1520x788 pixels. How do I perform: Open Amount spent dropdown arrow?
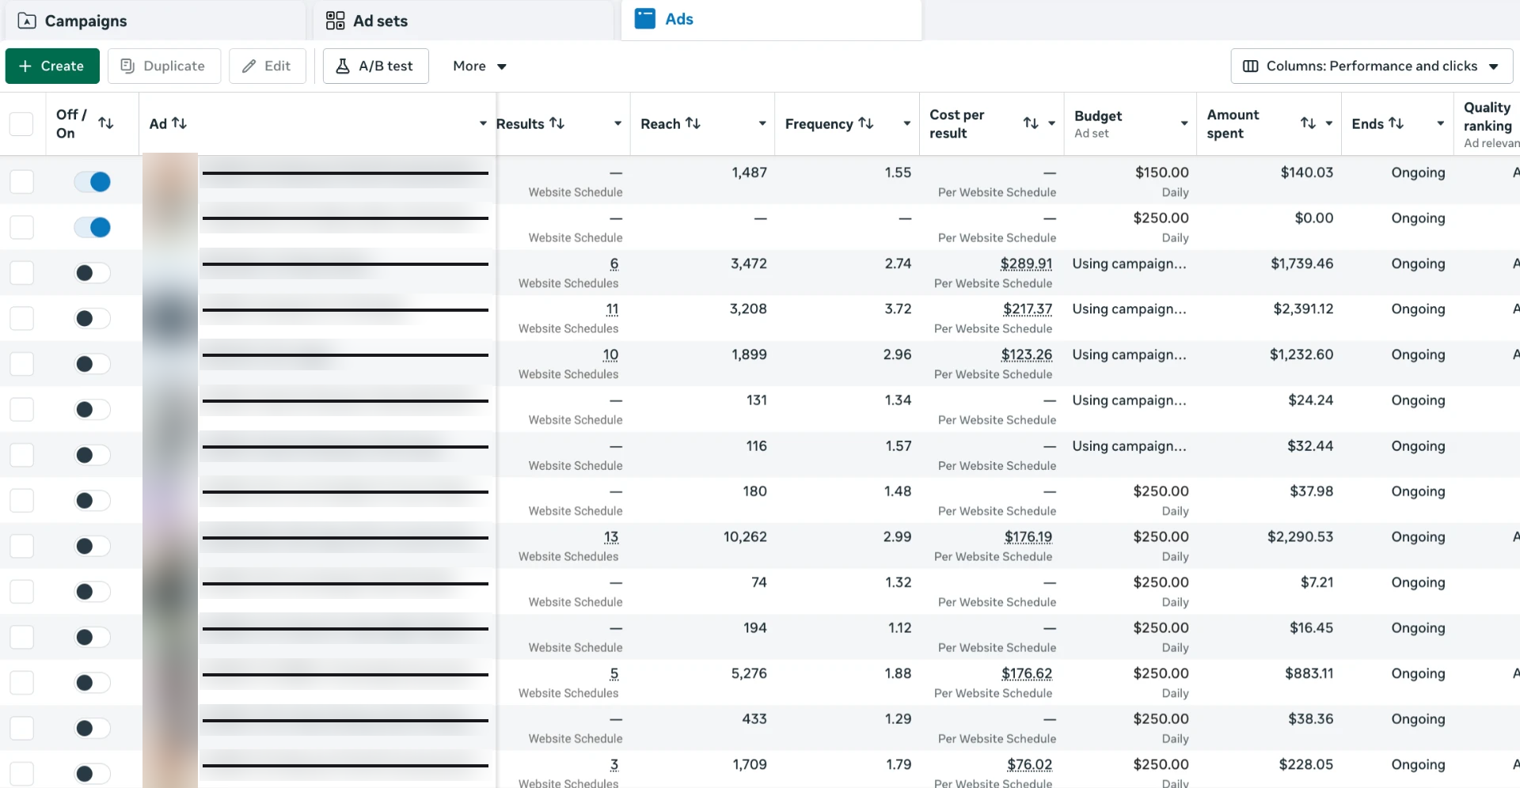(1329, 123)
